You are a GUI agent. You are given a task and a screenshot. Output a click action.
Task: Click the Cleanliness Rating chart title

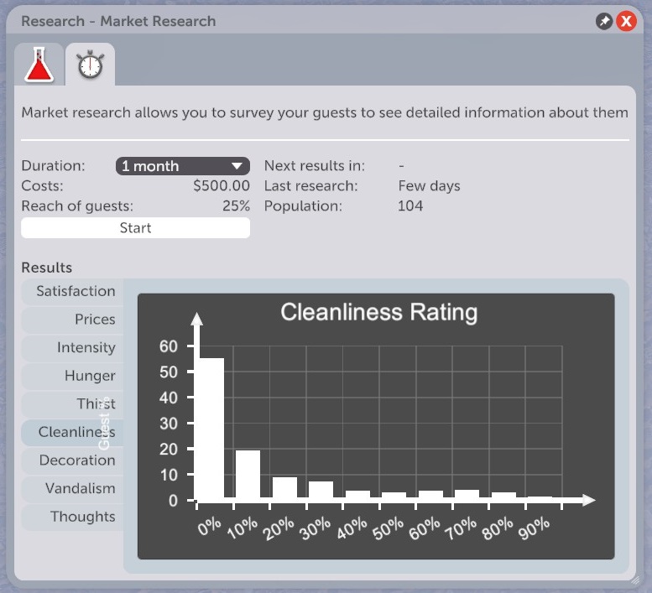point(378,312)
